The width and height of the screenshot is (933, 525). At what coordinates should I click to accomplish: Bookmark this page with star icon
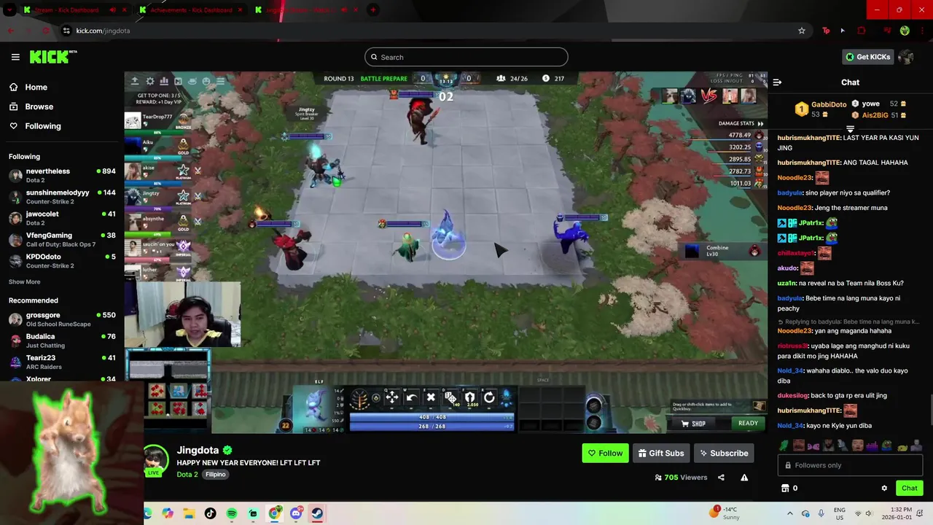pos(802,31)
